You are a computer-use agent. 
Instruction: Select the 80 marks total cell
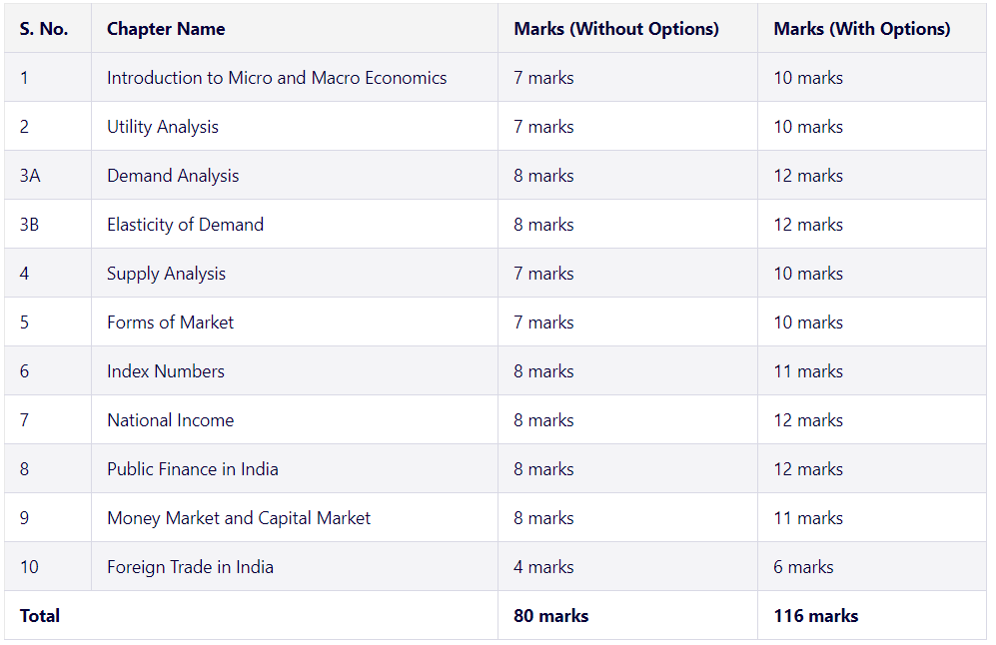[551, 615]
